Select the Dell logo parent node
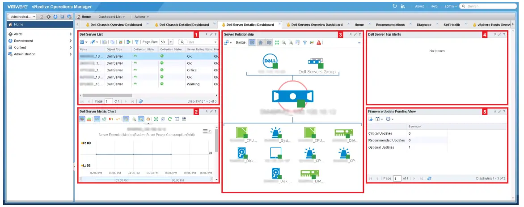The image size is (524, 207). pyautogui.click(x=270, y=61)
